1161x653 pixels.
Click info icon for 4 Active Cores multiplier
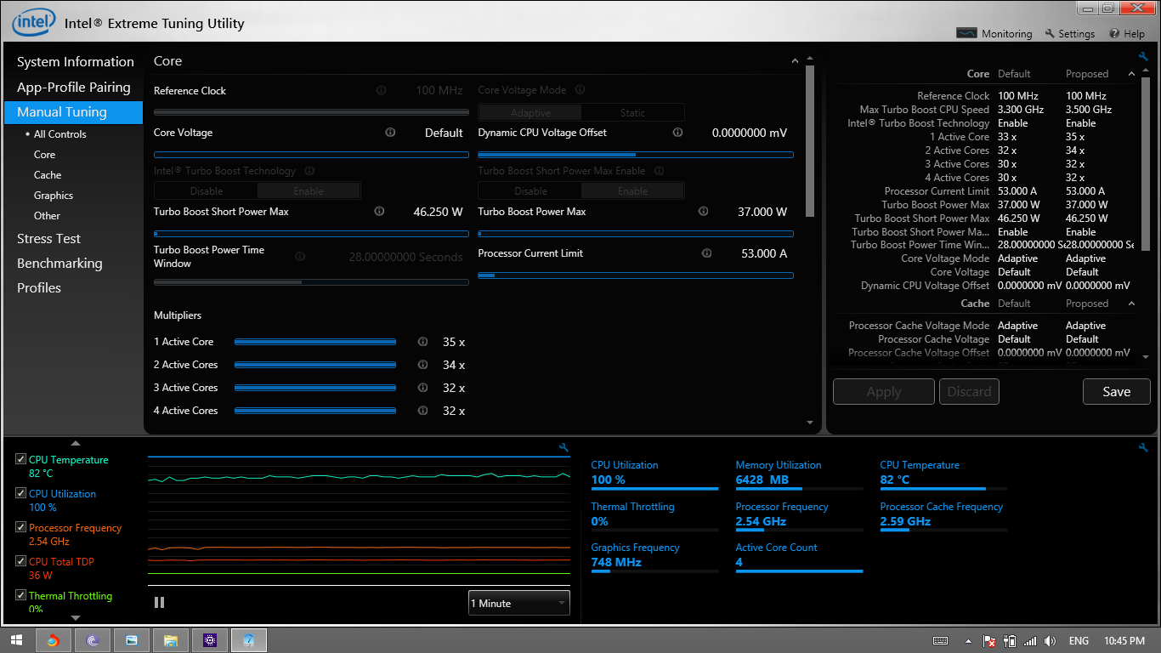[422, 411]
